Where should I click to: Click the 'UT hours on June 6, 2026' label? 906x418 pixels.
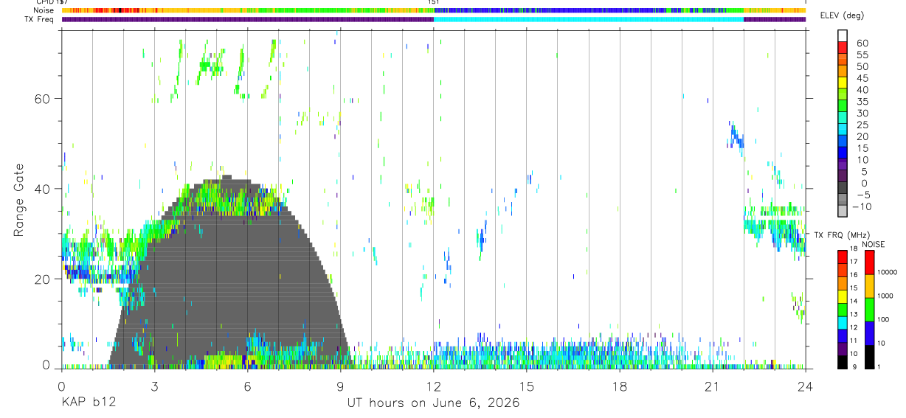coord(434,403)
